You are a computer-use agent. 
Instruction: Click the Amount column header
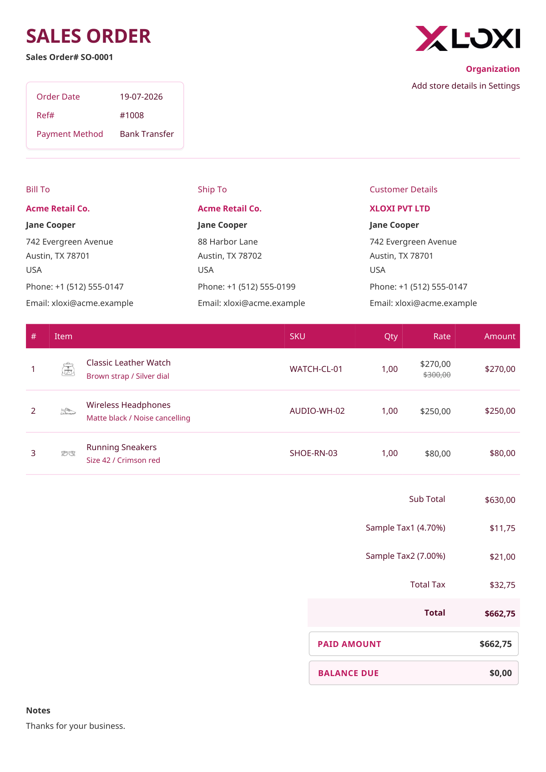click(x=500, y=336)
